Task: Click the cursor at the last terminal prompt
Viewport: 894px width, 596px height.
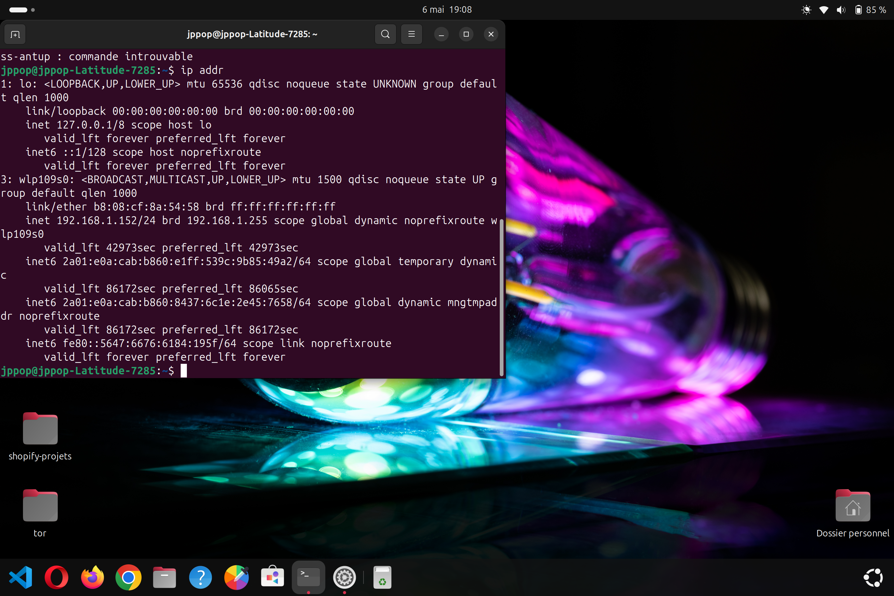Action: click(x=183, y=371)
